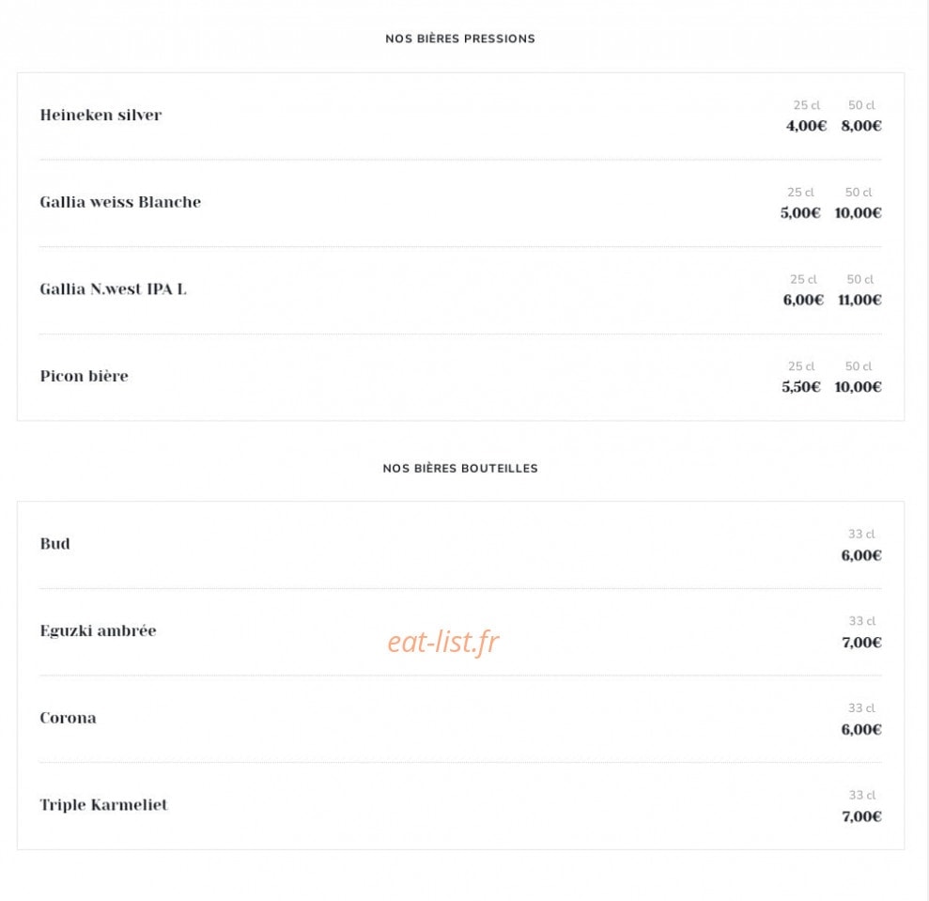Screen dimensions: 929x901
Task: Select the 11,00€ Gallia IPA price
Action: 859,300
